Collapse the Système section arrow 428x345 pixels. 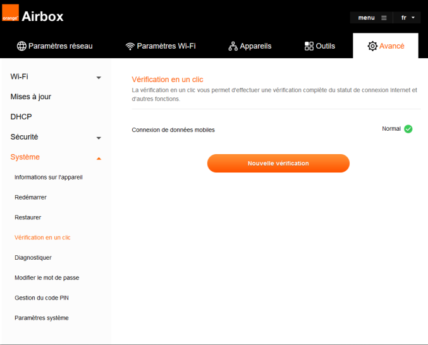click(x=99, y=159)
